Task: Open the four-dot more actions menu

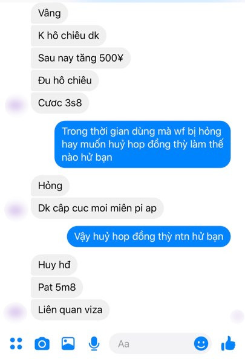Action: (x=16, y=343)
